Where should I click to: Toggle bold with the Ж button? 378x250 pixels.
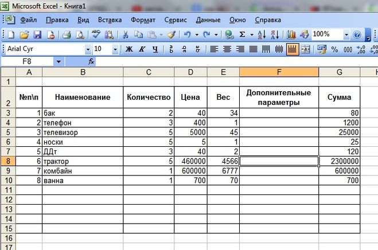coord(129,49)
